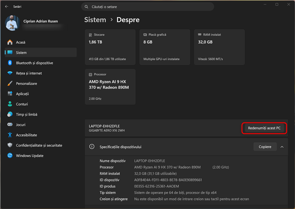The width and height of the screenshot is (295, 209).
Task: Maximize the Setări window
Action: point(277,5)
